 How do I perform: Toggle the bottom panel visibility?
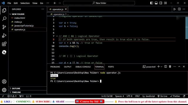point(156,3)
